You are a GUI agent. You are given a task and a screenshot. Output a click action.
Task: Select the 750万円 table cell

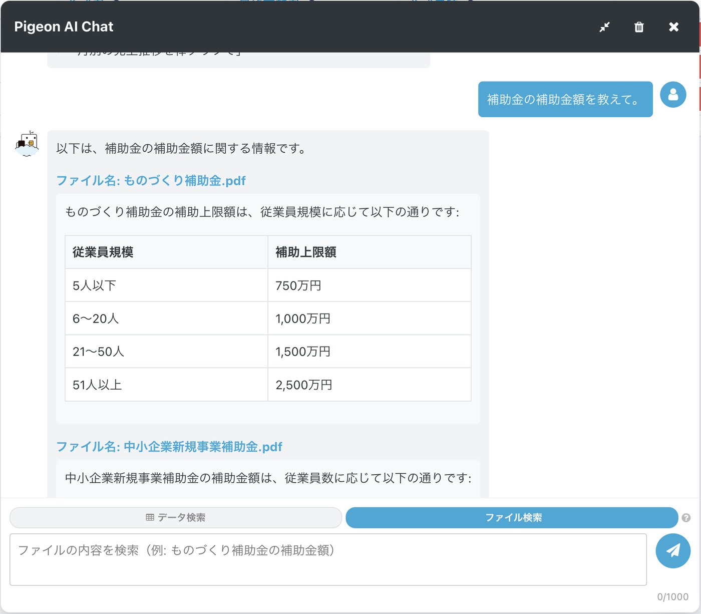pos(370,285)
